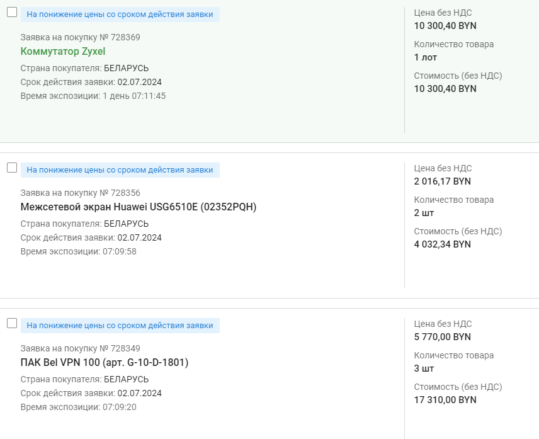Click the 17 310,00 BYN total cost
Viewport: 539px width, 439px height.
point(445,400)
